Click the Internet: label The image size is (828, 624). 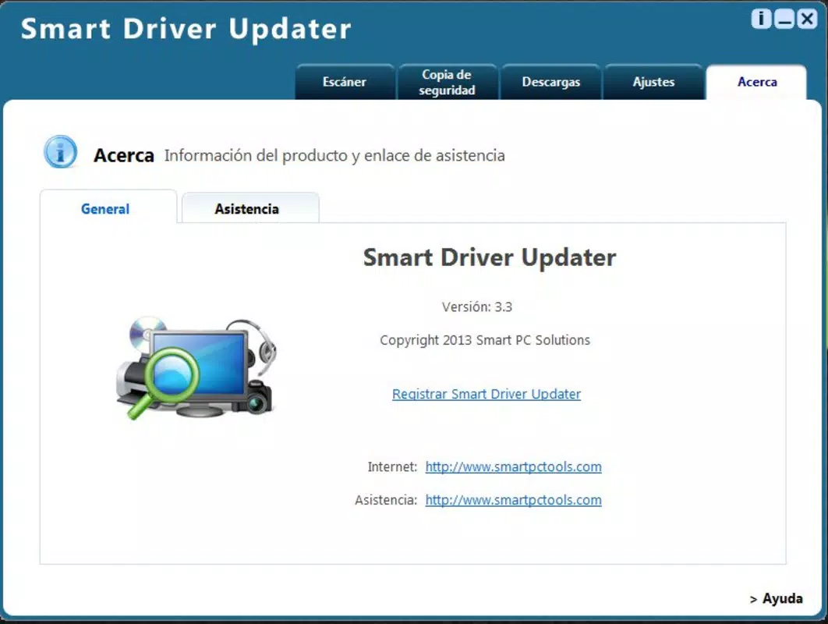392,467
